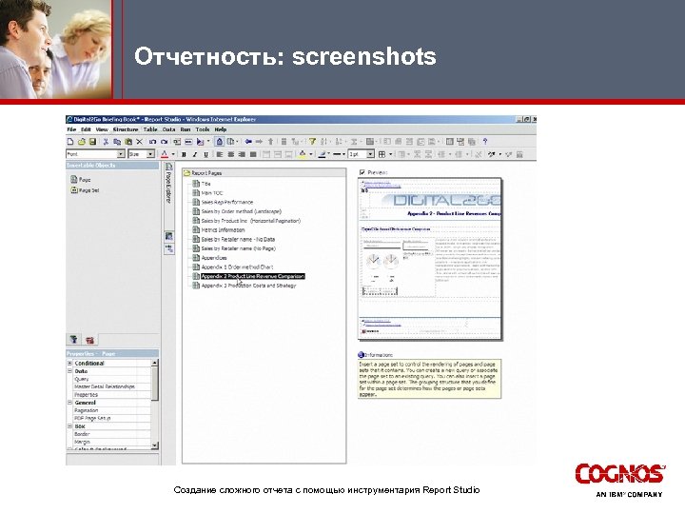
Task: Click the font color A icon
Action: point(165,154)
